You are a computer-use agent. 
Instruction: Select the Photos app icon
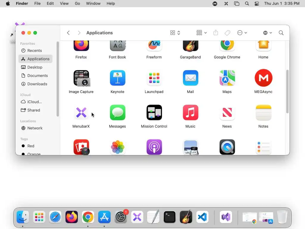117,147
